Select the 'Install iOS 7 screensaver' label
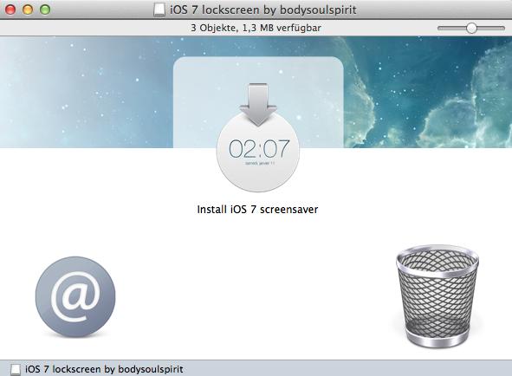The height and width of the screenshot is (376, 512). point(257,210)
